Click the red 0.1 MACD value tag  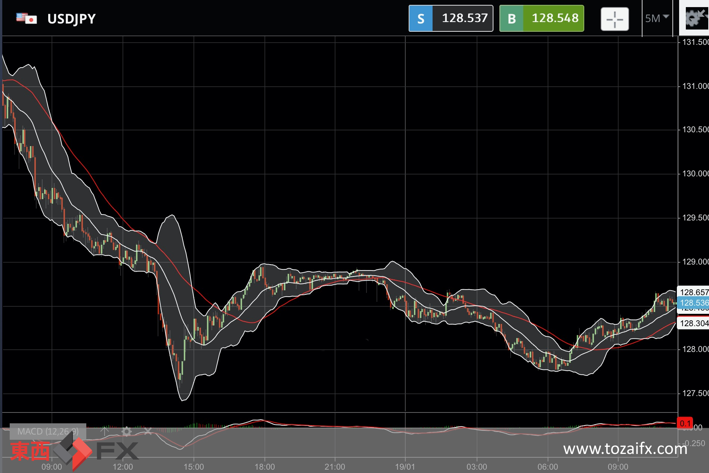pyautogui.click(x=685, y=423)
